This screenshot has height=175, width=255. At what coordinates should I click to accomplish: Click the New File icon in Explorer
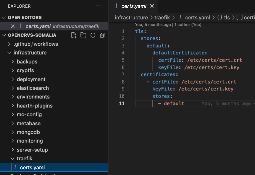pyautogui.click(x=74, y=35)
